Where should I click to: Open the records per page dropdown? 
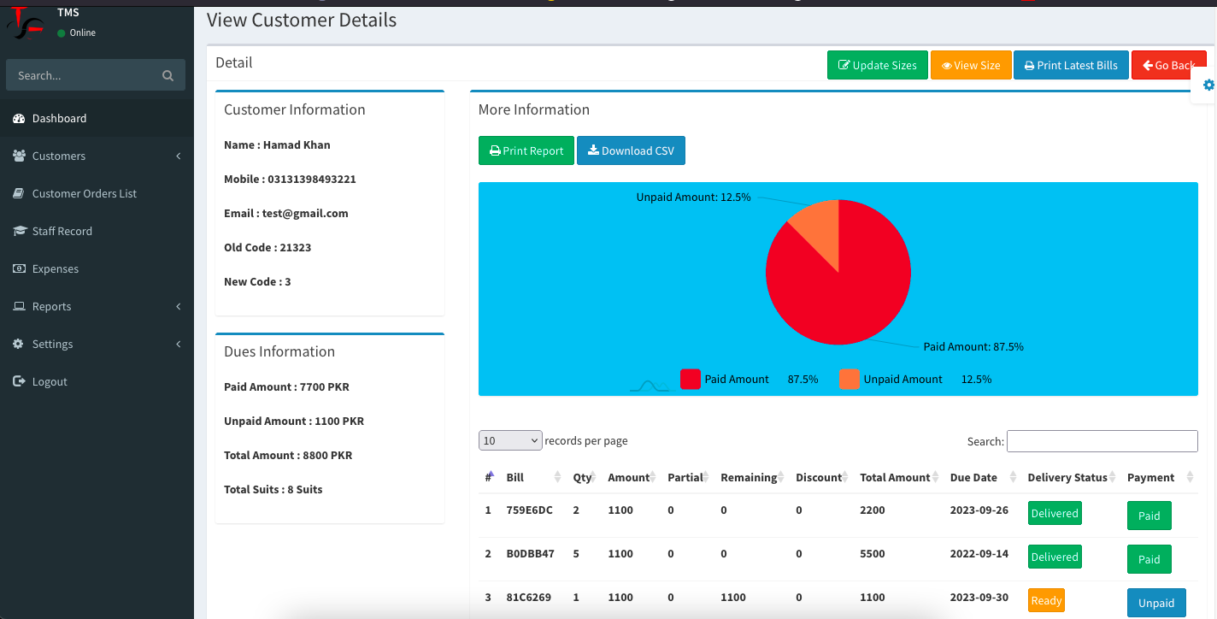510,439
